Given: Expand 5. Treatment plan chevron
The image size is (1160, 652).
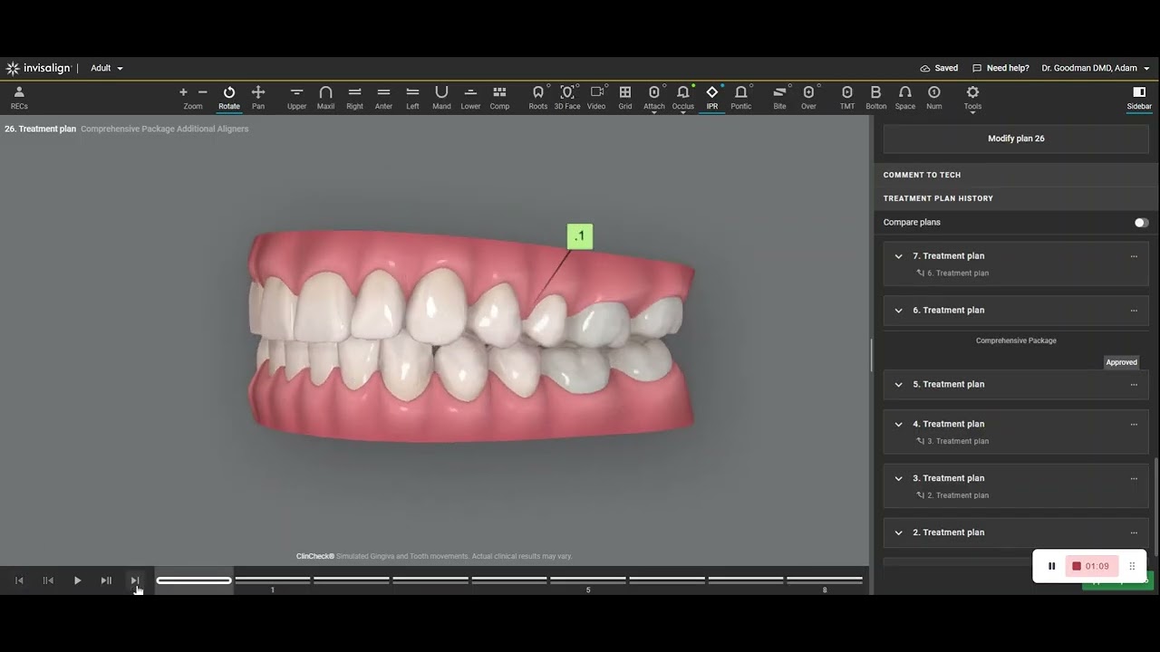Looking at the screenshot, I should pos(898,385).
